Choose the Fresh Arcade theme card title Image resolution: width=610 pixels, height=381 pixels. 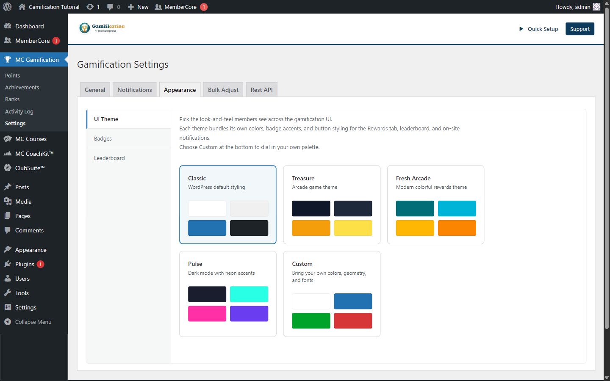(x=413, y=178)
